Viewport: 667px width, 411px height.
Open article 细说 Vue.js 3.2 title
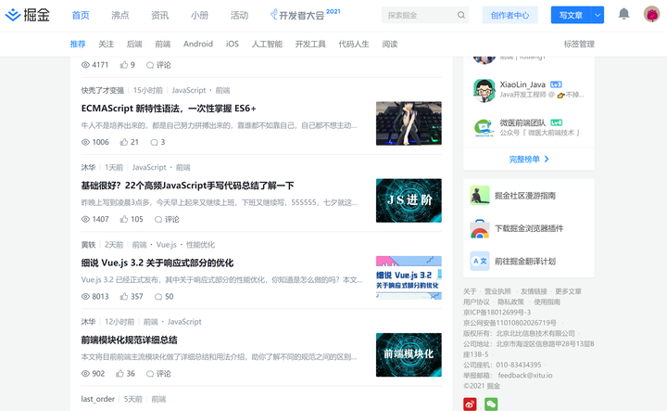coord(157,263)
